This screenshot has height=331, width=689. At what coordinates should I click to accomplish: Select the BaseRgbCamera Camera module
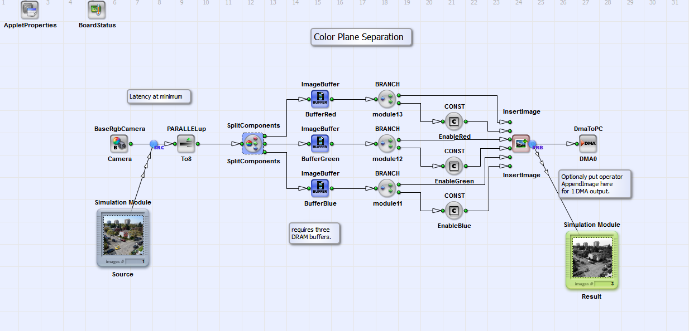pyautogui.click(x=119, y=144)
